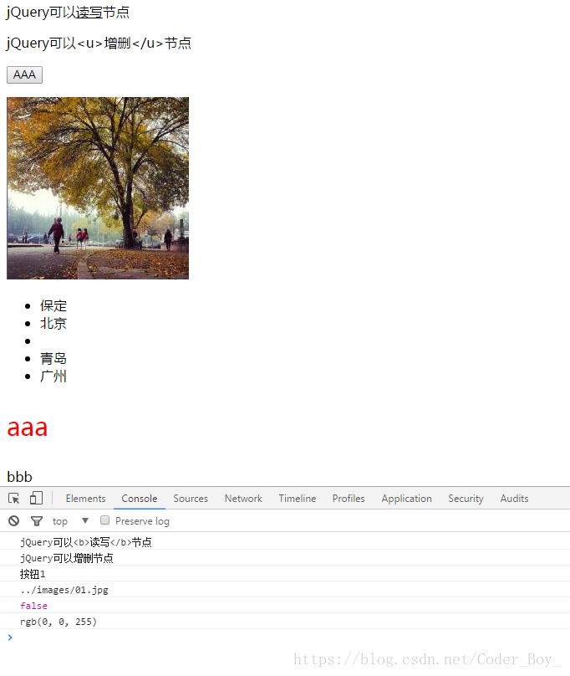Enable the Preserve log checkbox

[104, 520]
